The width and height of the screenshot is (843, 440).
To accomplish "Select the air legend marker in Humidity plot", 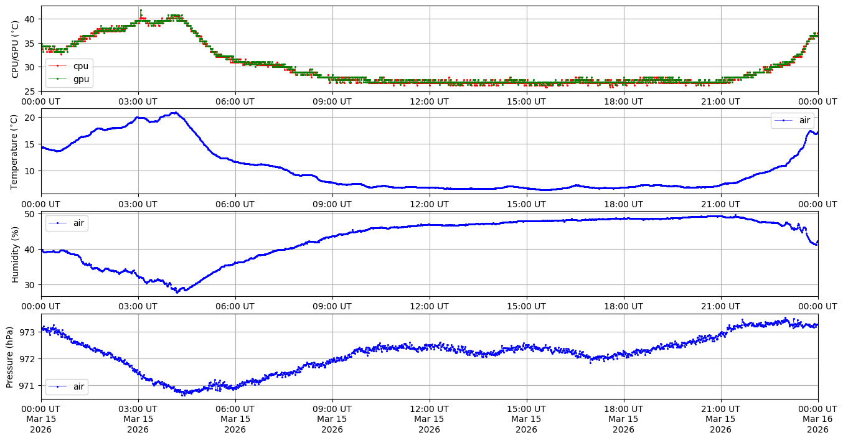I will click(x=58, y=223).
